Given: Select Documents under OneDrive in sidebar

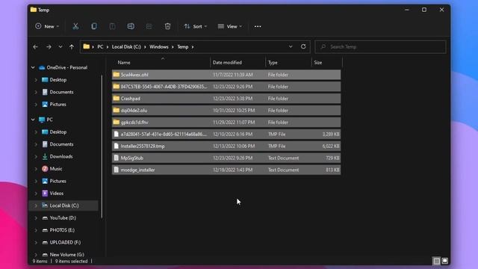Looking at the screenshot, I should pyautogui.click(x=61, y=92).
